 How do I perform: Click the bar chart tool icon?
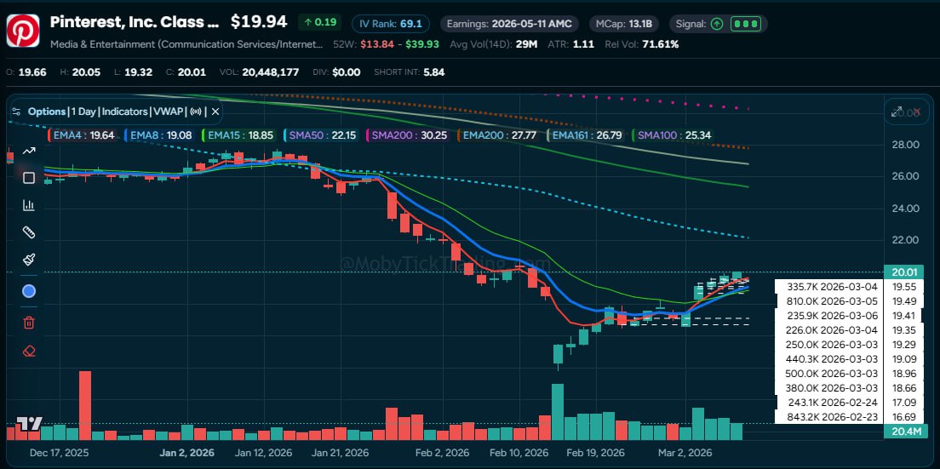29,205
